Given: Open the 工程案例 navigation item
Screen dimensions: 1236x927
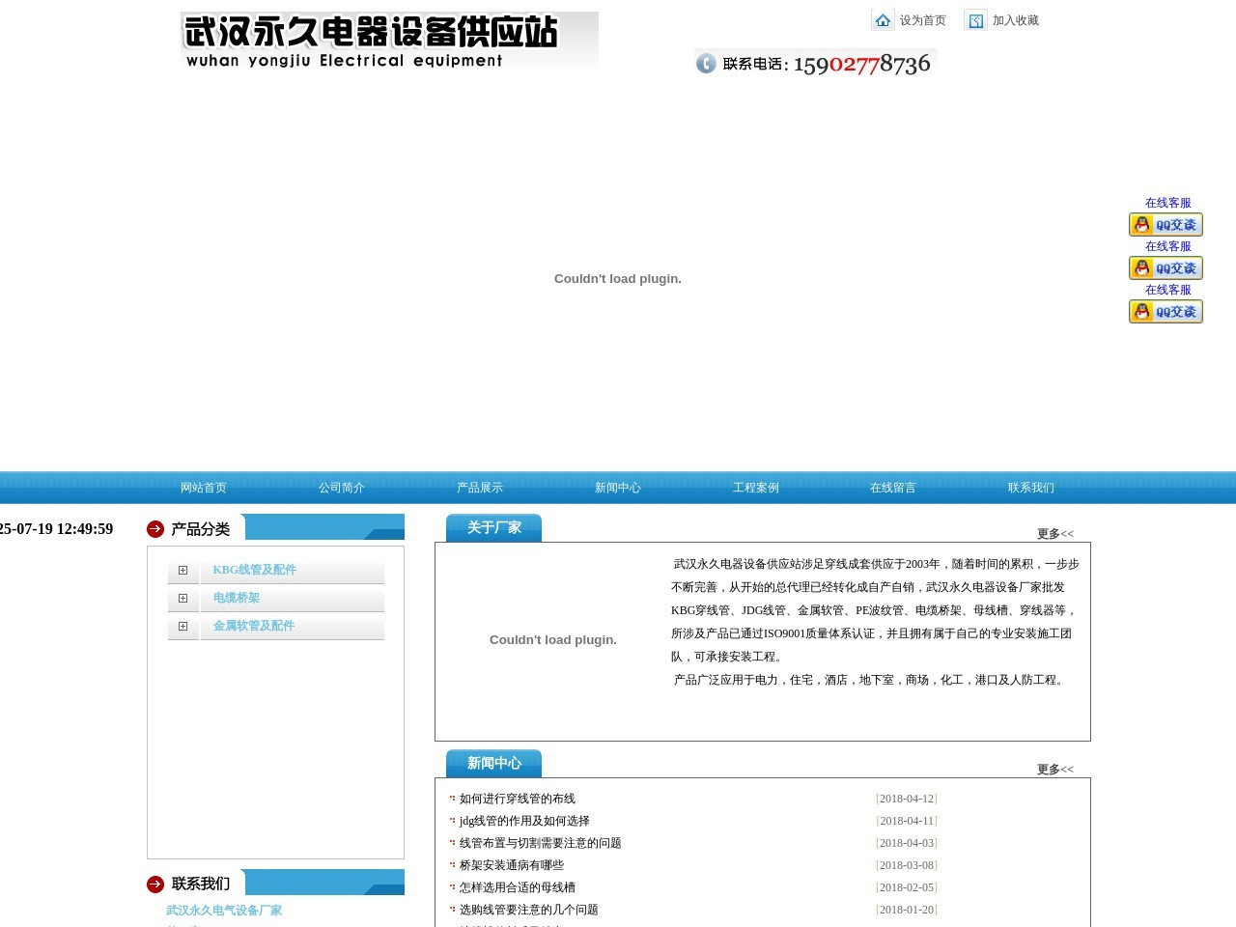Looking at the screenshot, I should click(756, 488).
